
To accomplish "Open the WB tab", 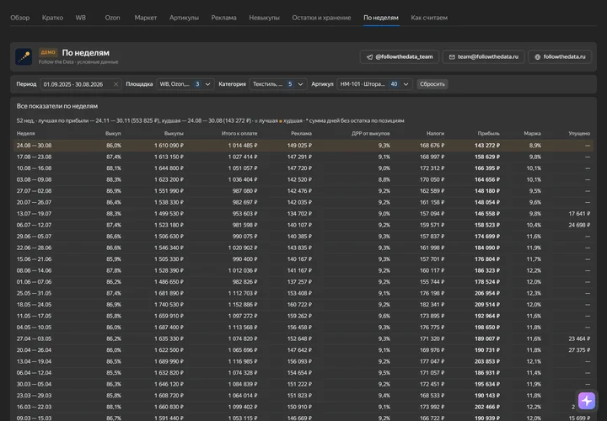I will point(81,18).
